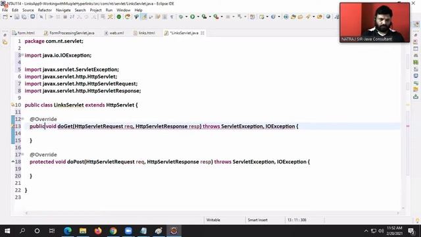Switch to the form.html tab
This screenshot has width=421, height=237.
(24, 33)
